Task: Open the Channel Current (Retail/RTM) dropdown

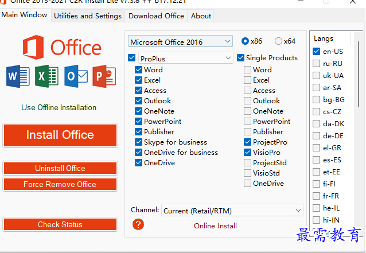Action: pyautogui.click(x=232, y=211)
